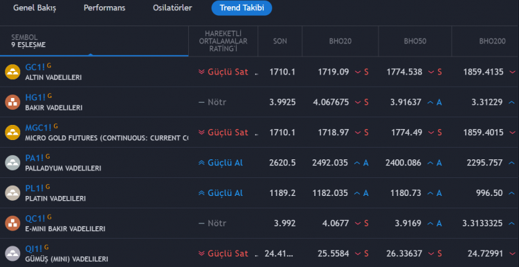Sort by the SEMBOL column header
Viewport: 519px width, 267px height.
click(24, 37)
